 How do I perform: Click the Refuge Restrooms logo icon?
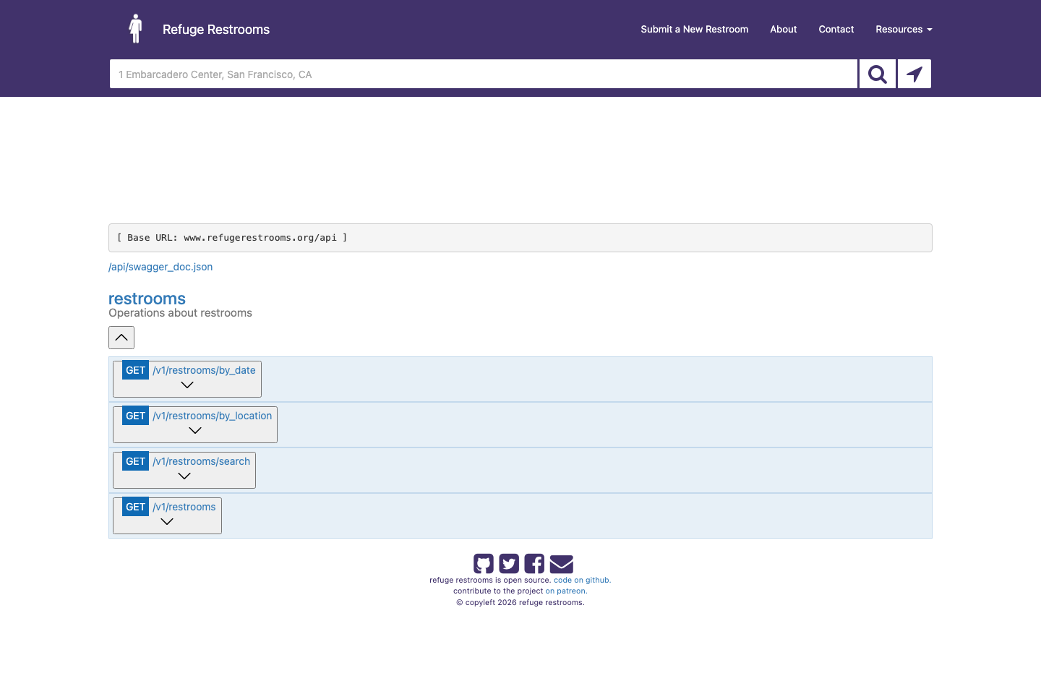[x=135, y=29]
